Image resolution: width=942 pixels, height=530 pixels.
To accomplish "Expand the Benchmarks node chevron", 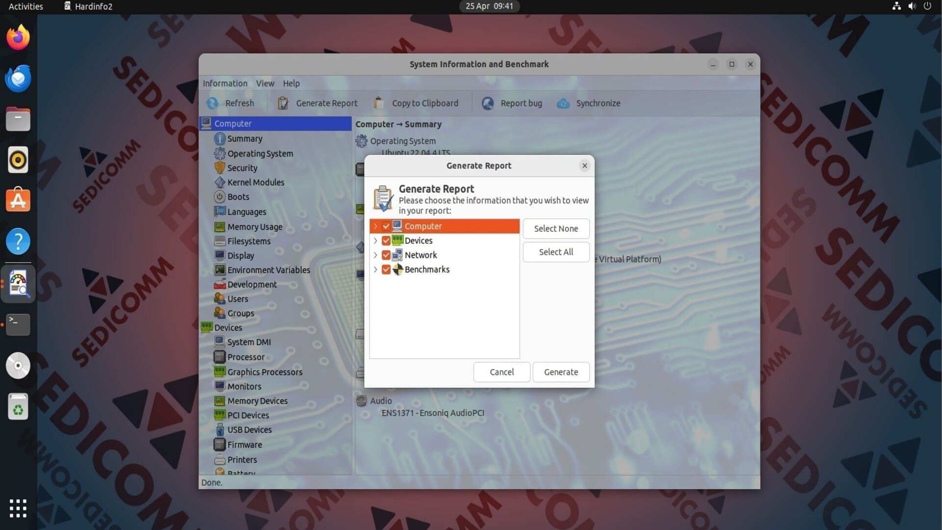I will [x=375, y=269].
